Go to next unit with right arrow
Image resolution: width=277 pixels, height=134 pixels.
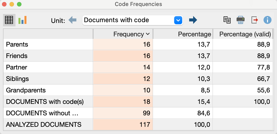tap(193, 20)
